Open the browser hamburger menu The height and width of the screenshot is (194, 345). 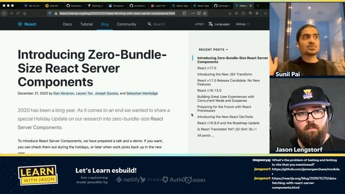[265, 13]
